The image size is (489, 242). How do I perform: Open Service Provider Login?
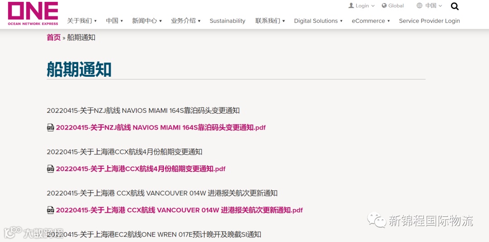(x=429, y=21)
